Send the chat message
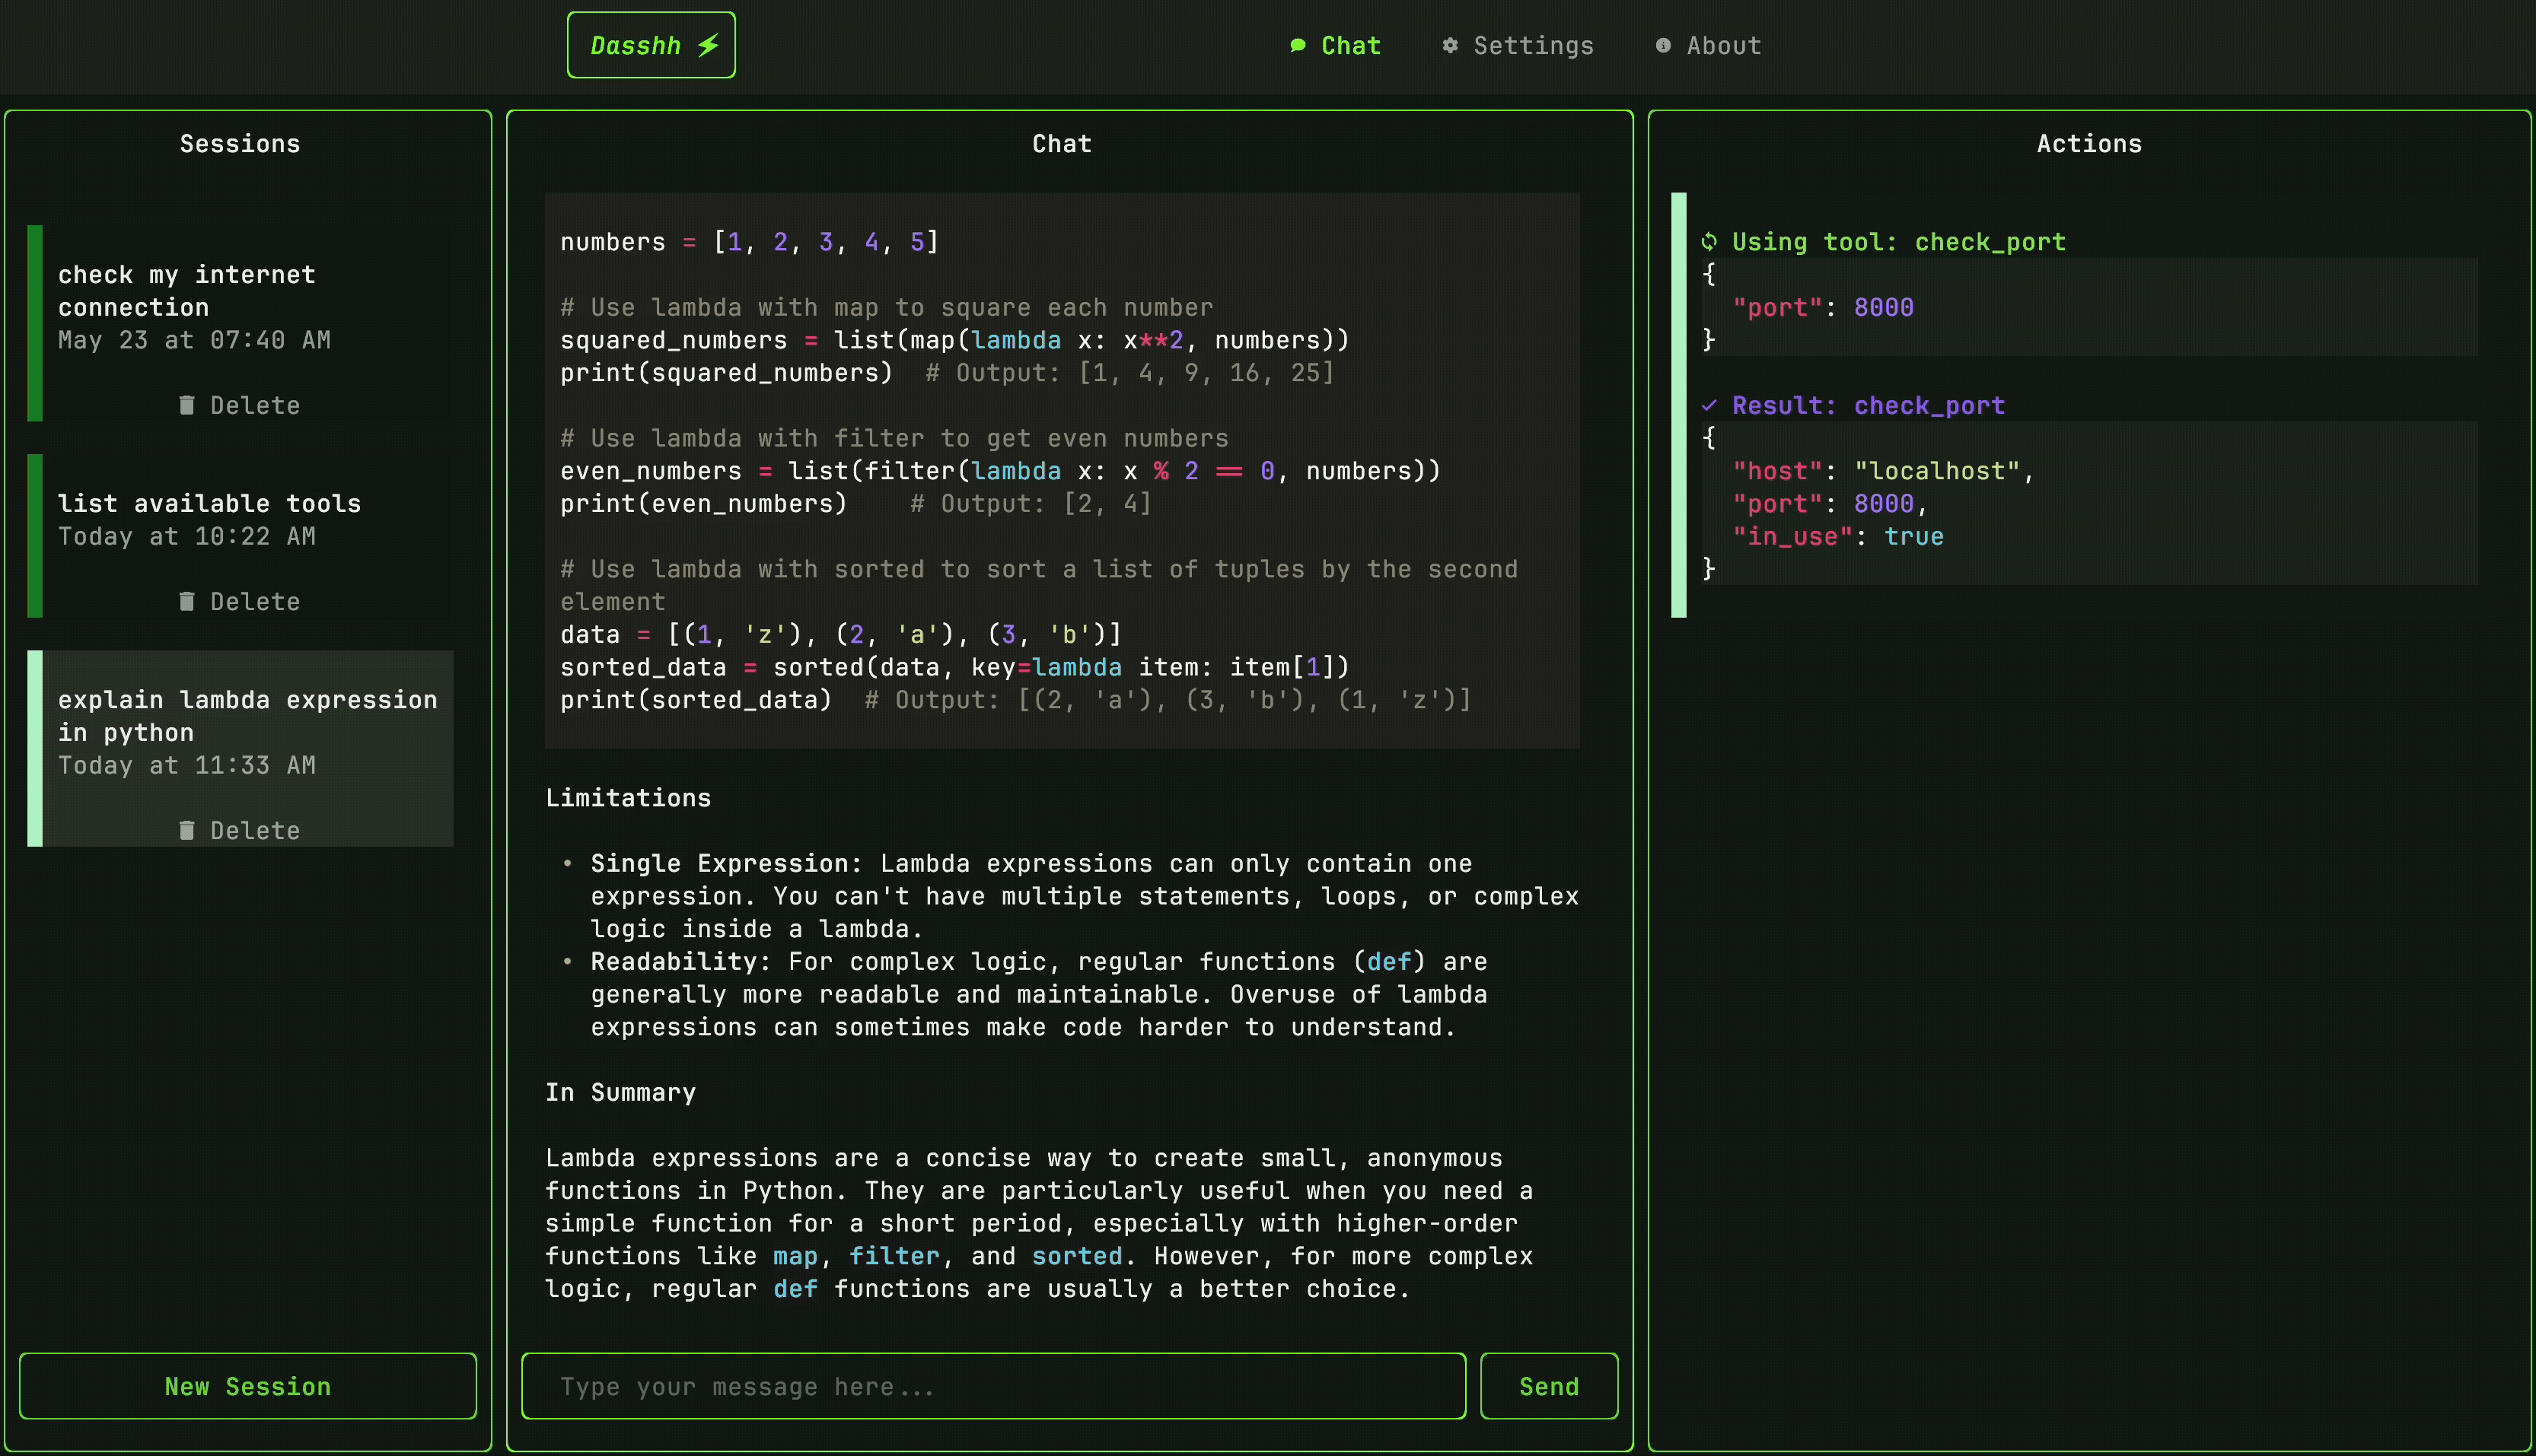This screenshot has height=1456, width=2536. point(1549,1386)
